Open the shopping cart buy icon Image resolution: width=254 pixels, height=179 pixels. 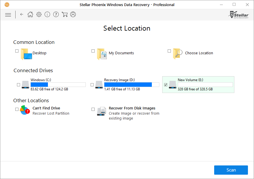[x=65, y=14]
